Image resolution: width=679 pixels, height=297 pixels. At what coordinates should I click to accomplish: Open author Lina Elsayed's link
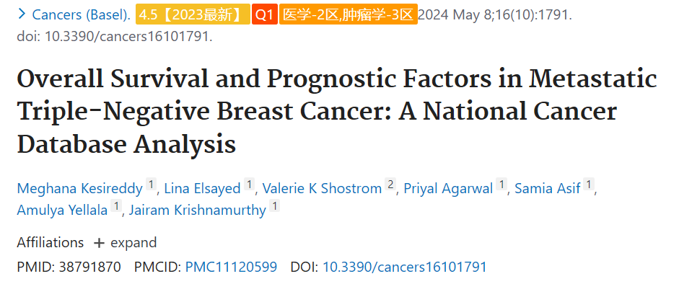click(x=202, y=189)
